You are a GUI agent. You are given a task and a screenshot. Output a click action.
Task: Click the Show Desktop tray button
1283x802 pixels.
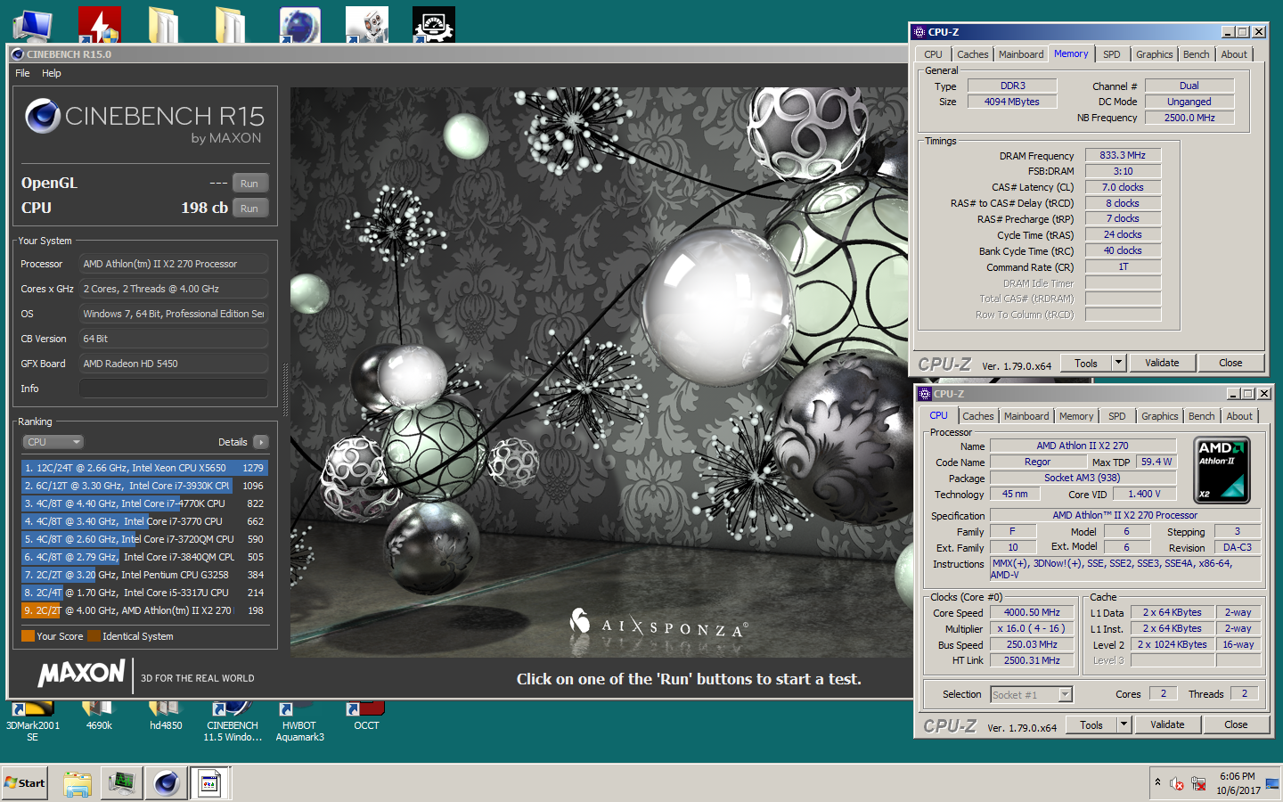pos(1271,783)
